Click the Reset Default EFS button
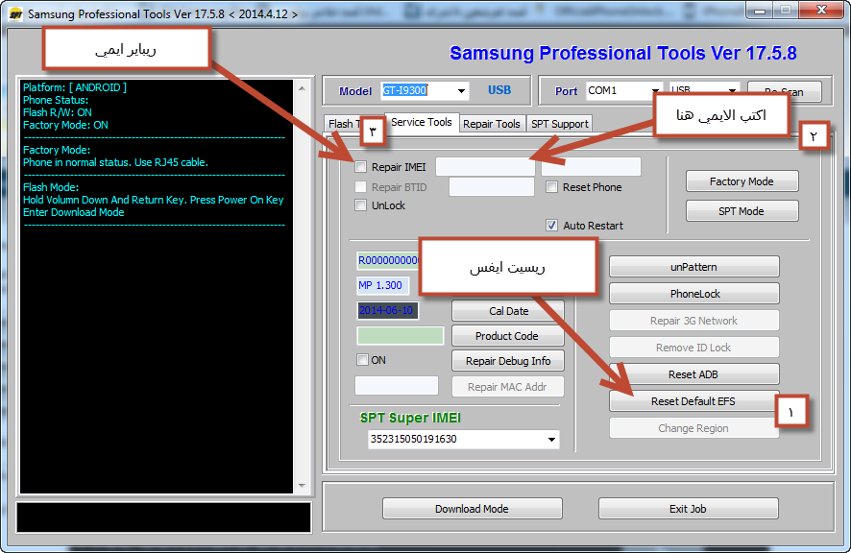Viewport: 851px width, 553px height. point(693,401)
